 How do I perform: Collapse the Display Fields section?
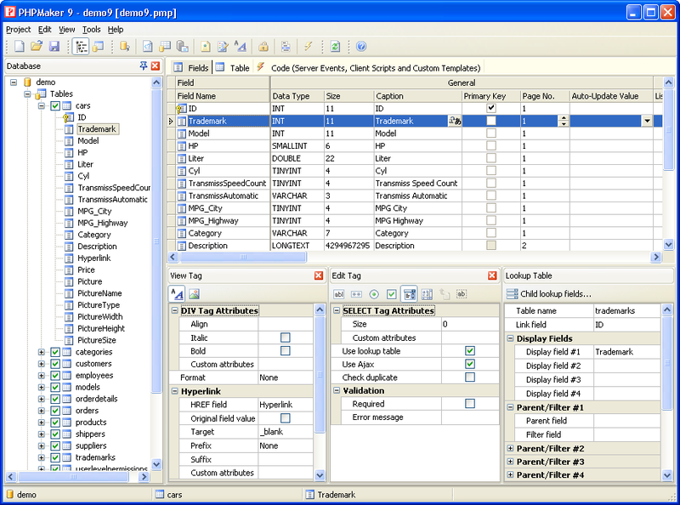tap(510, 338)
